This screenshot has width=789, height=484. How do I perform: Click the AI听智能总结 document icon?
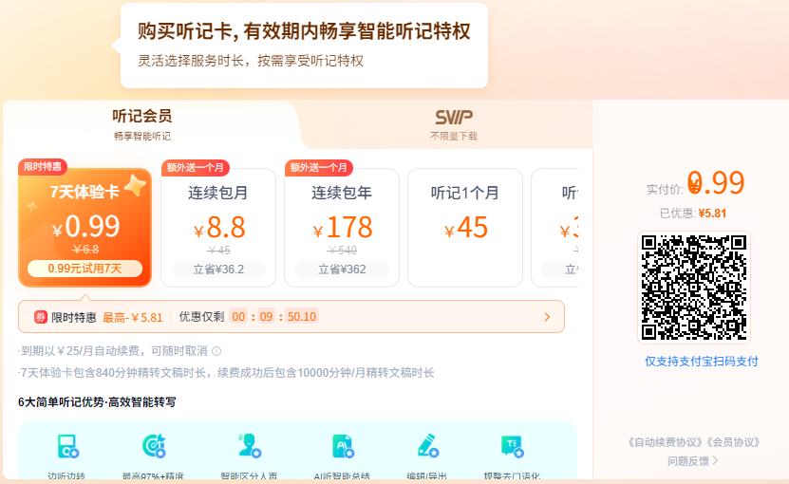tap(342, 446)
